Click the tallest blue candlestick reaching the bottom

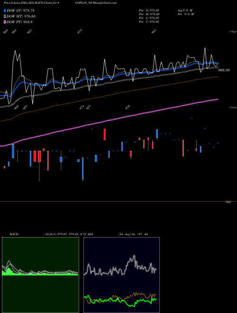coord(83,169)
